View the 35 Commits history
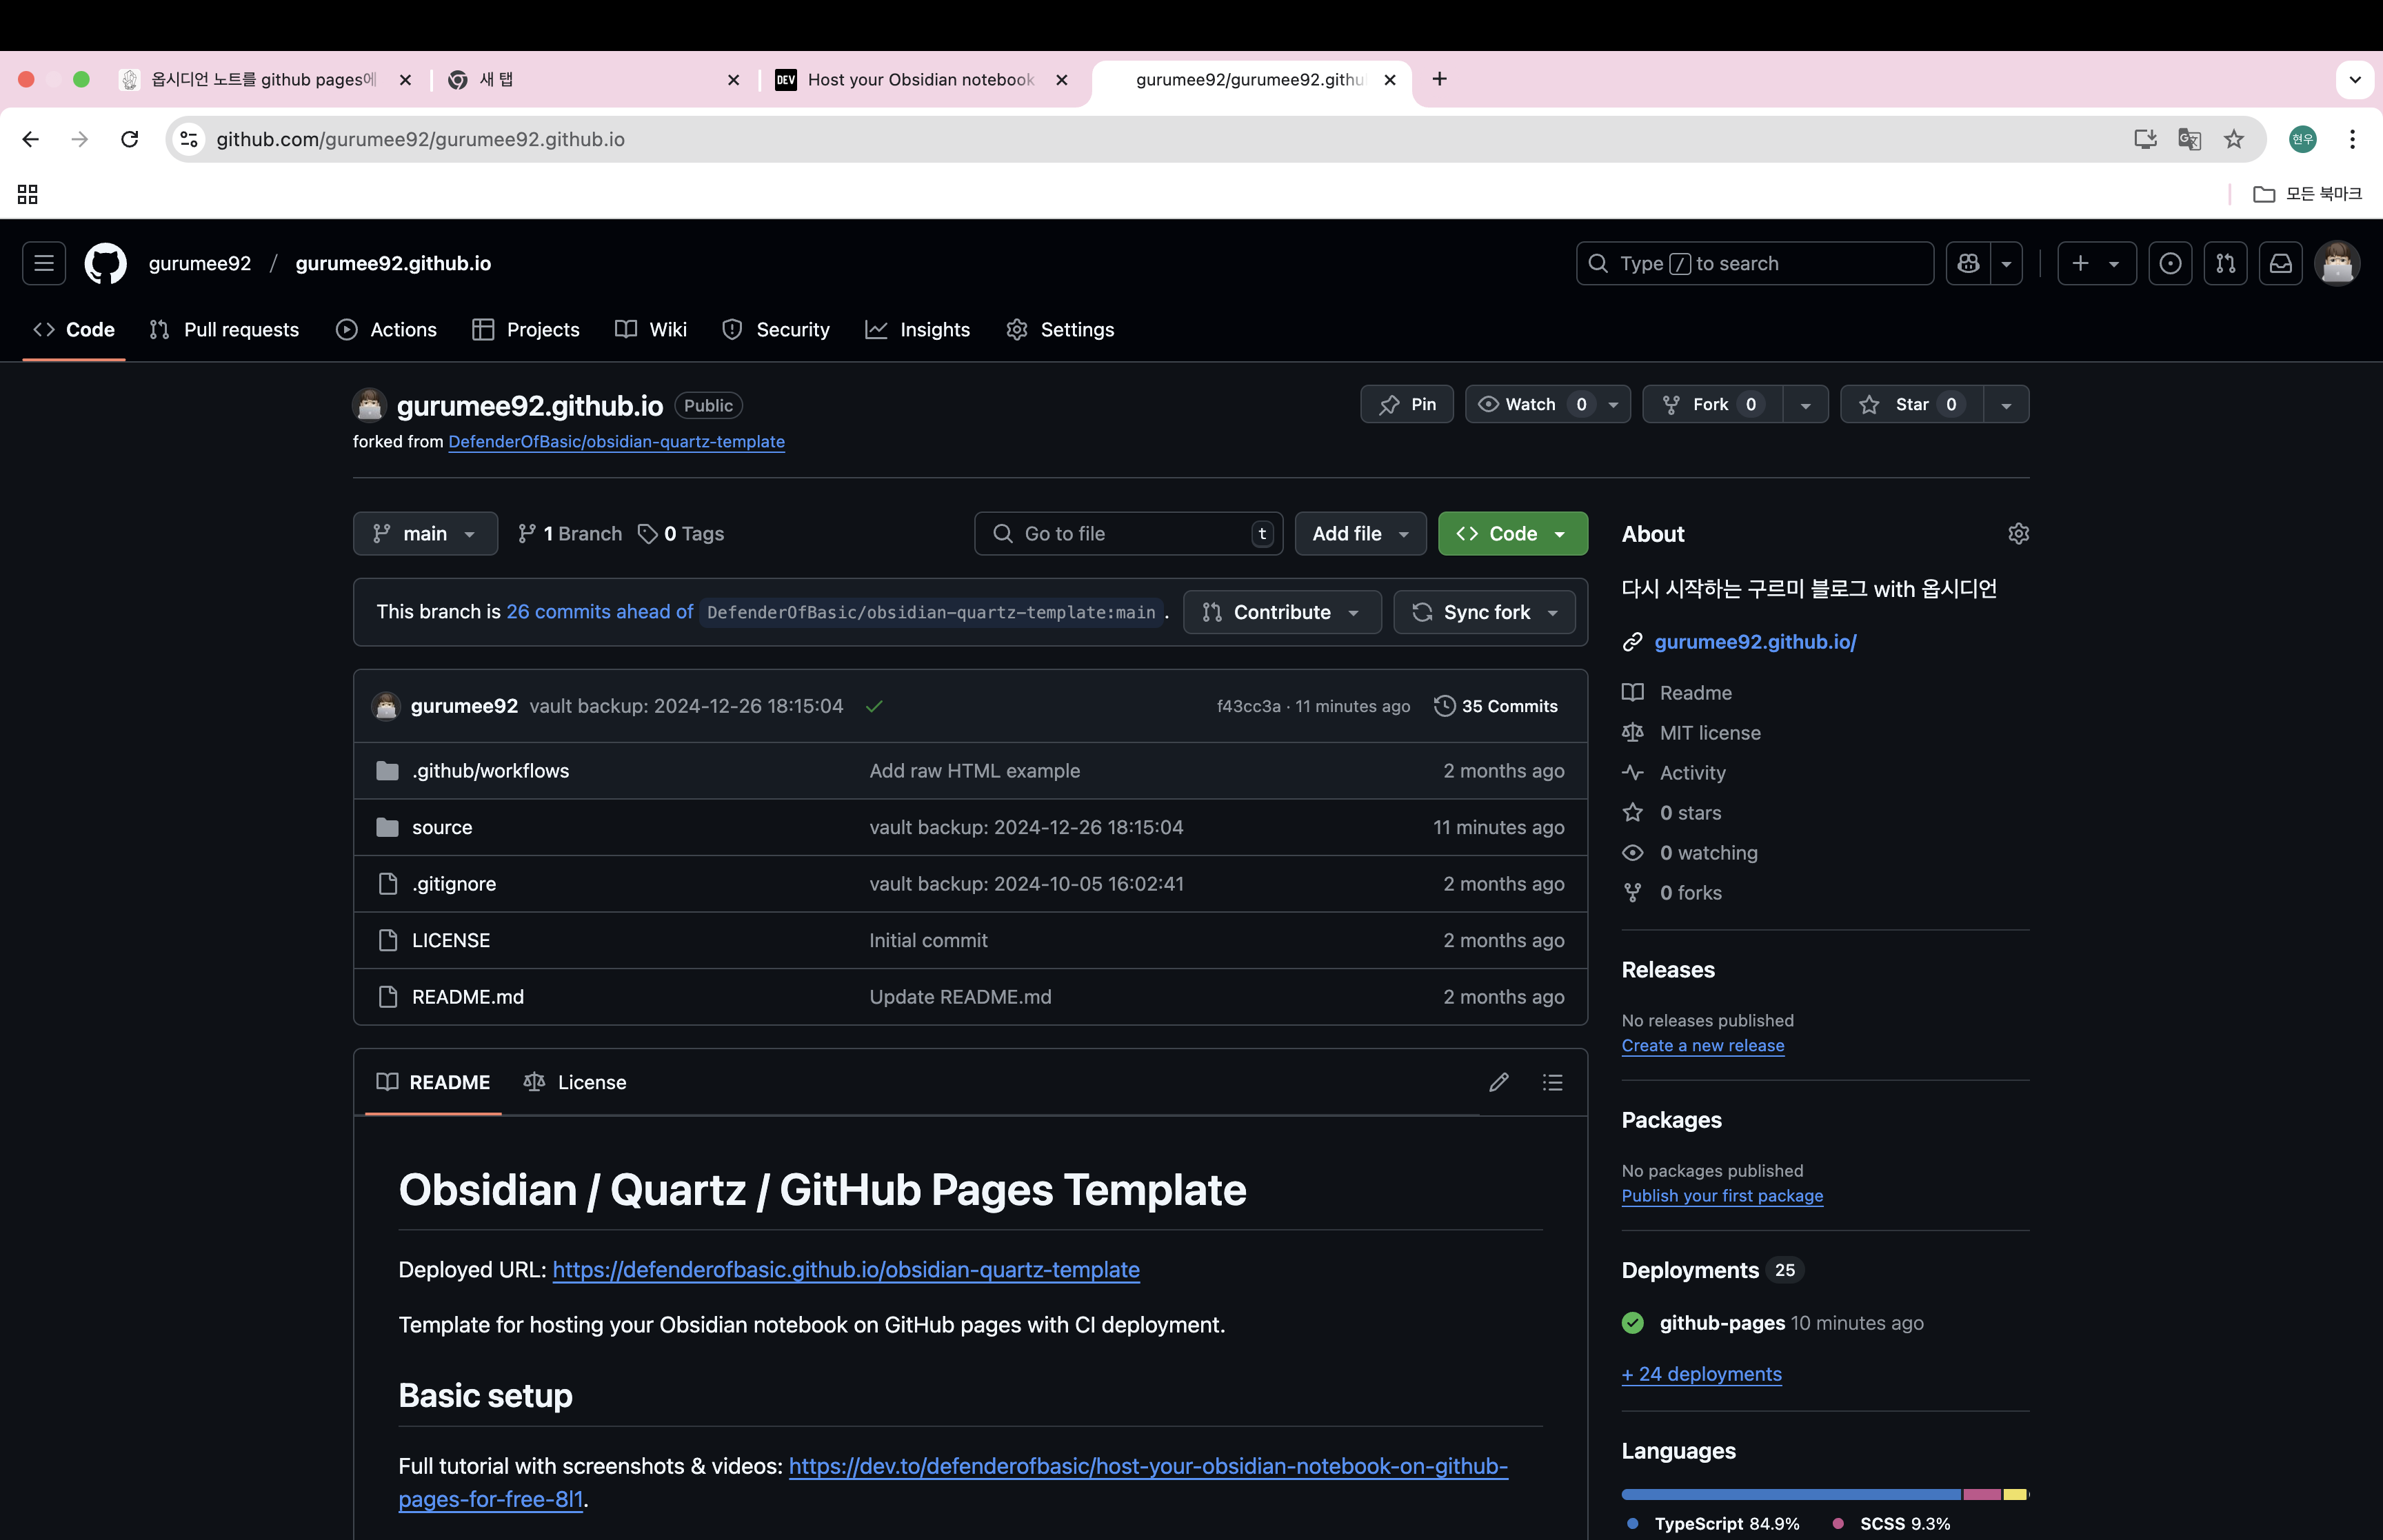The width and height of the screenshot is (2383, 1540). click(1495, 706)
